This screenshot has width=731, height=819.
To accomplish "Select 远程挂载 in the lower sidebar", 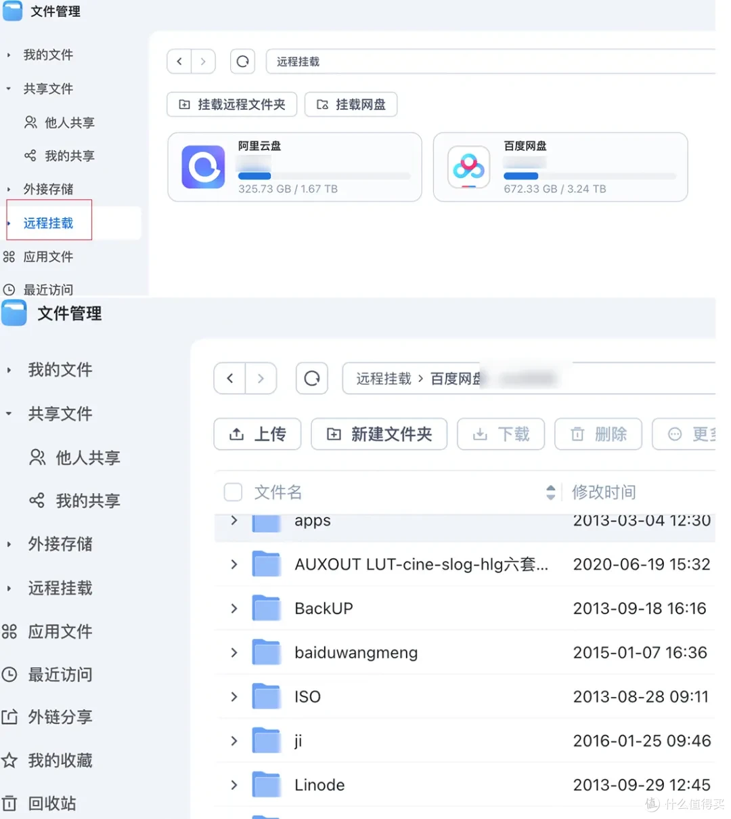I will [60, 587].
